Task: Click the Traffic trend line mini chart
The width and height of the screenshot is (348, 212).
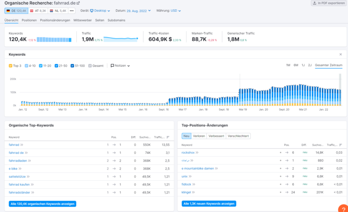Action: (x=121, y=39)
